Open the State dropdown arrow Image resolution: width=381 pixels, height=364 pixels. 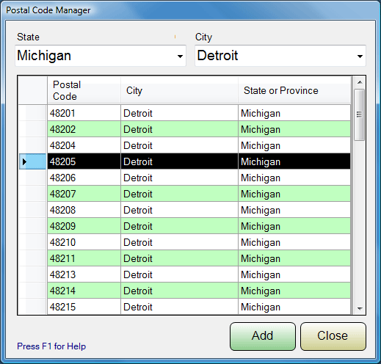[180, 56]
